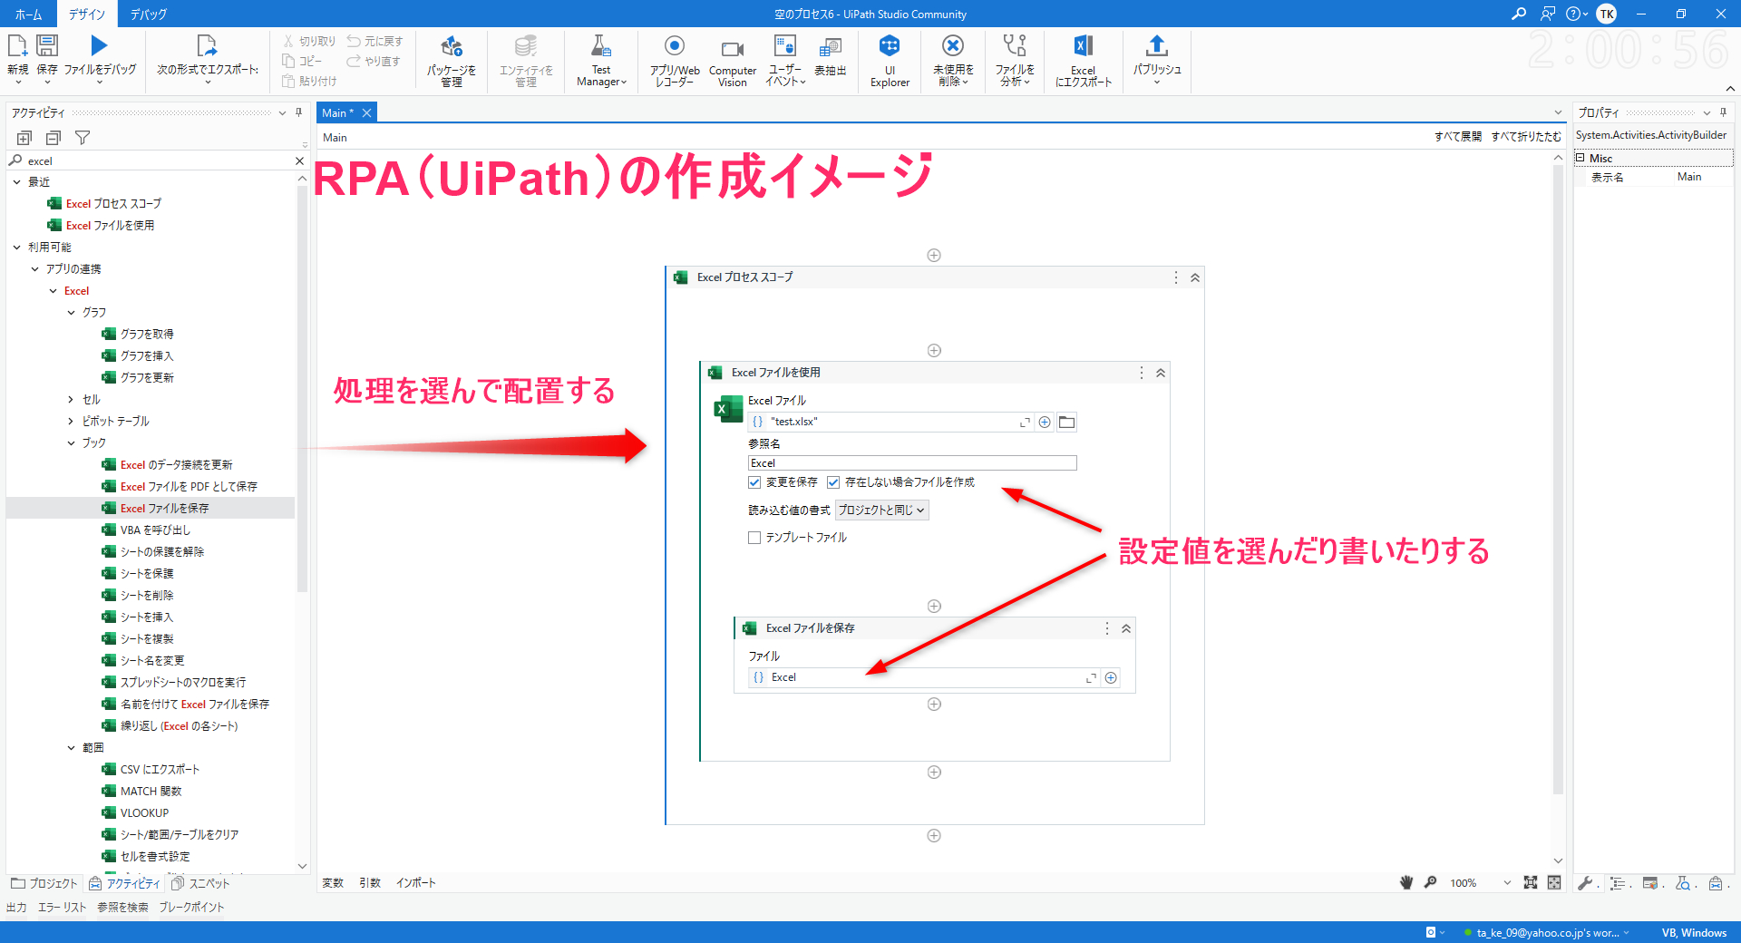This screenshot has height=943, width=1741.
Task: Collapse the Excel ファイルを使用 activity
Action: [1161, 373]
